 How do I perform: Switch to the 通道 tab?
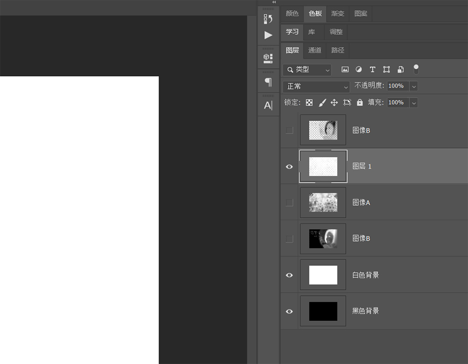[314, 50]
